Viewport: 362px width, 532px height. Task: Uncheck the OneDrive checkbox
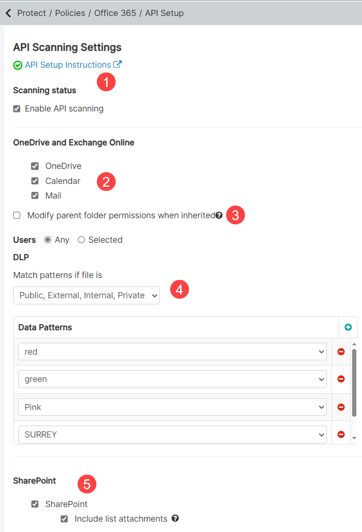pyautogui.click(x=35, y=166)
